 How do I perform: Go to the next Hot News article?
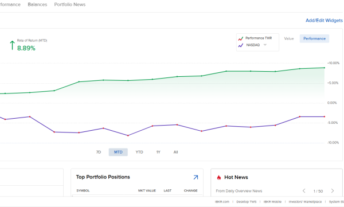[x=333, y=191]
